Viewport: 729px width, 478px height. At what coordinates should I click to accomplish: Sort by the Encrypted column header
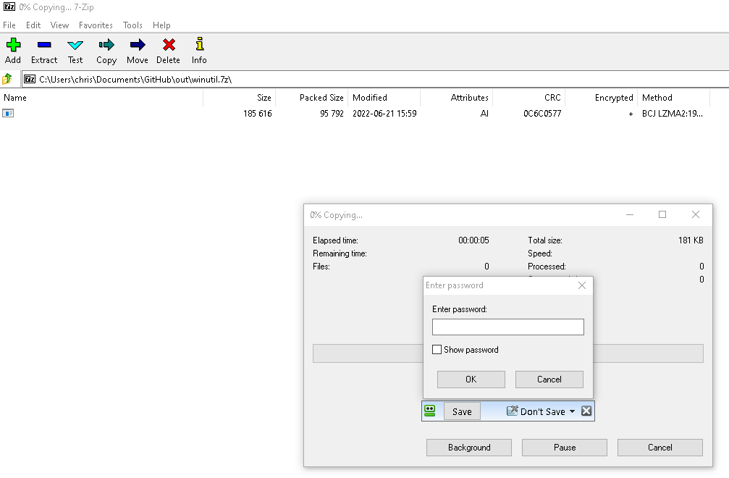601,98
